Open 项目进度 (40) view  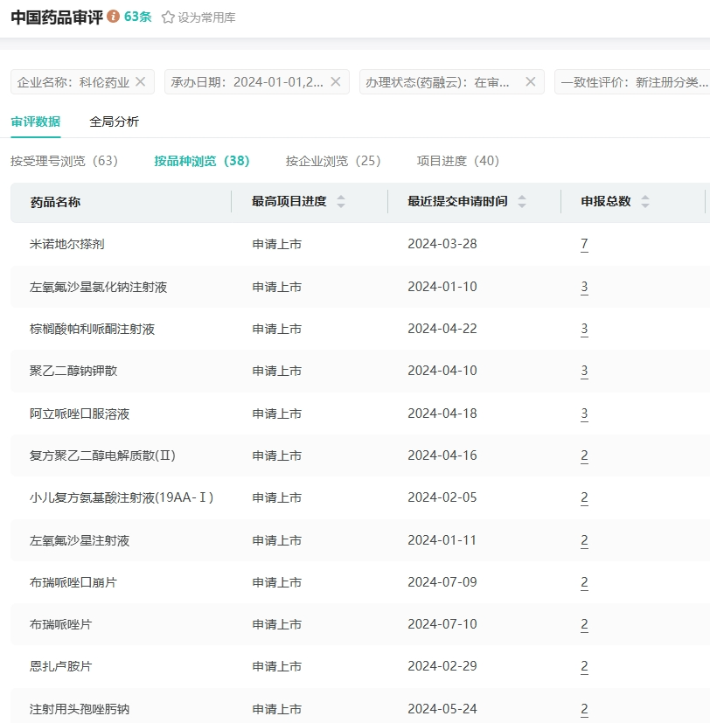457,161
